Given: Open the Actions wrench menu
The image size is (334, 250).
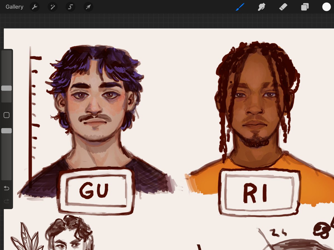Looking at the screenshot, I should coord(35,7).
